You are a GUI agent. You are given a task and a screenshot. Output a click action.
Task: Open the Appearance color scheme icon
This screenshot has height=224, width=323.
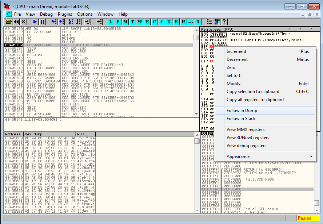[x=217, y=22]
